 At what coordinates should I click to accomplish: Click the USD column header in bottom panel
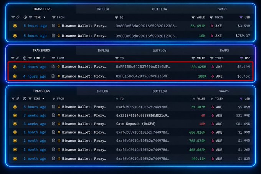[x=247, y=99]
